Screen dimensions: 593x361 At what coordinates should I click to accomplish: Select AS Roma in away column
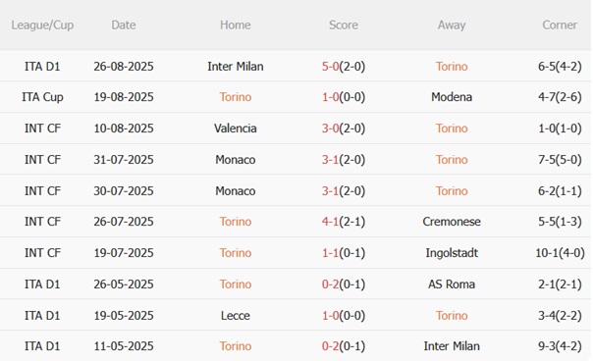pyautogui.click(x=452, y=284)
